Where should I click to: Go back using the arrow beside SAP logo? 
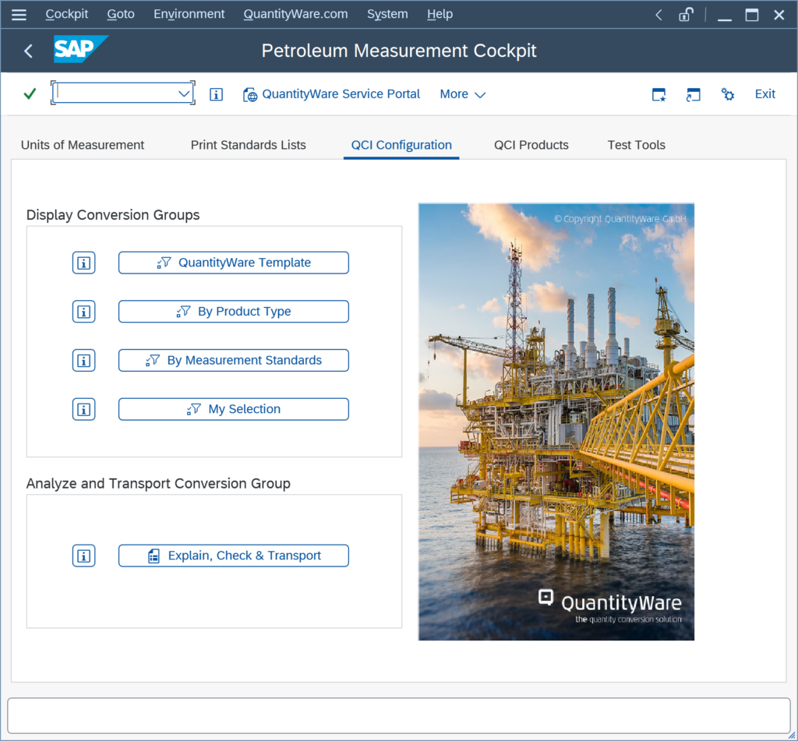coord(29,51)
